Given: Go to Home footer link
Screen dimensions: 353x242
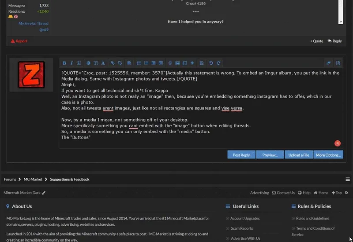Looking at the screenshot, I should pos(321,193).
